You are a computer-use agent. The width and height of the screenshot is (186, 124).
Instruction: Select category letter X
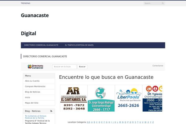[148, 122]
